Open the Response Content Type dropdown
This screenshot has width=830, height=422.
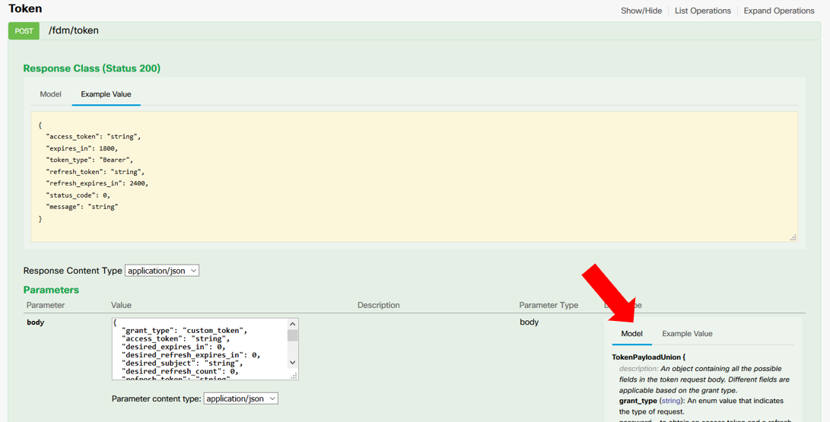pos(162,271)
